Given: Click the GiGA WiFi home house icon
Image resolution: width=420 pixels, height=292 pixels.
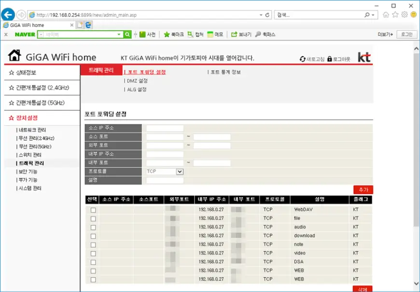Looking at the screenshot, I should [x=14, y=56].
